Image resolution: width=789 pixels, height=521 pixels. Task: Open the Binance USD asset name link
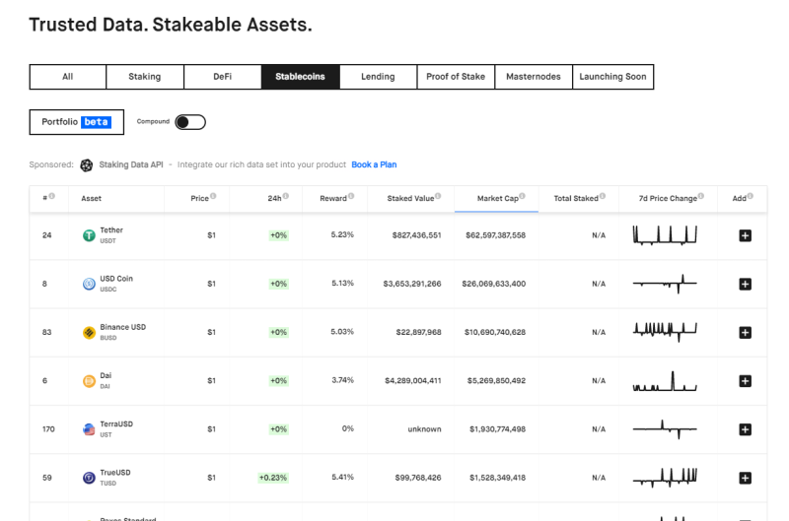pos(122,327)
